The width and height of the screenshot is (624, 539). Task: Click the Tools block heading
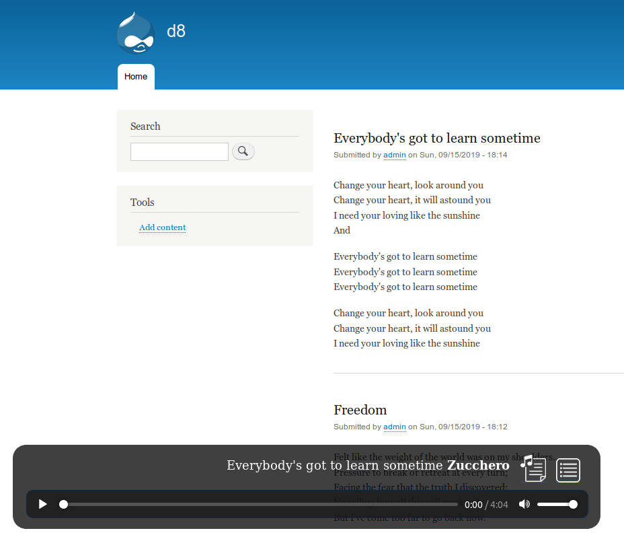click(x=142, y=203)
